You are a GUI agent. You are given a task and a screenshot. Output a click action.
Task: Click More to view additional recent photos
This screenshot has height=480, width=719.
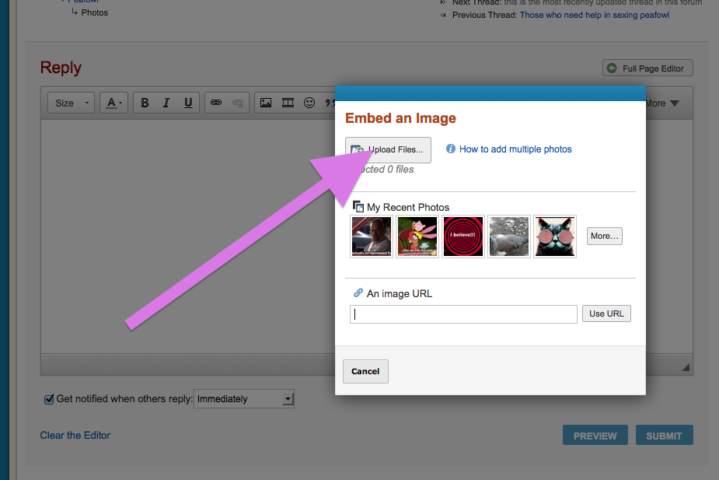tap(604, 236)
